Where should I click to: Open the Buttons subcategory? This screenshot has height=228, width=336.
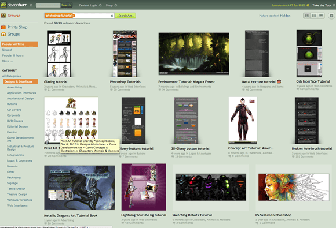12,104
